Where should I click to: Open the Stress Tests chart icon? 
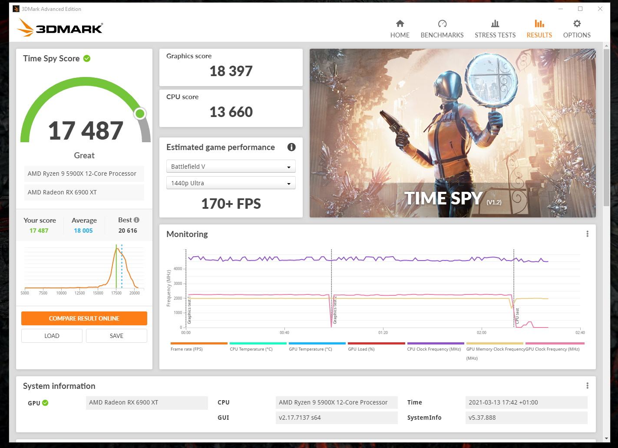[495, 23]
